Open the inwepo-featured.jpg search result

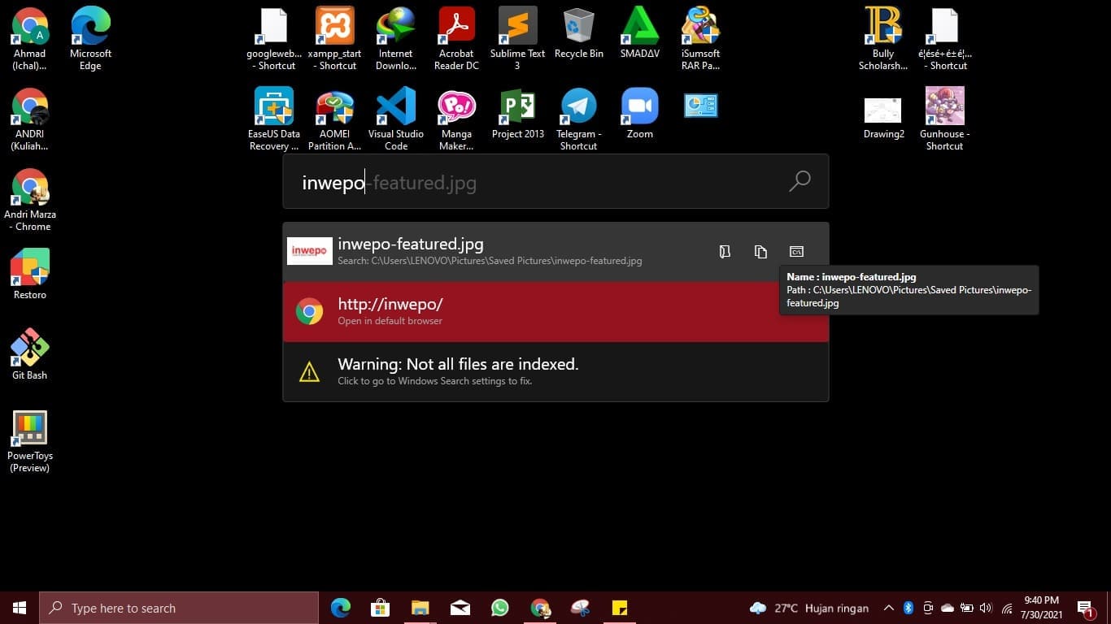pos(488,251)
